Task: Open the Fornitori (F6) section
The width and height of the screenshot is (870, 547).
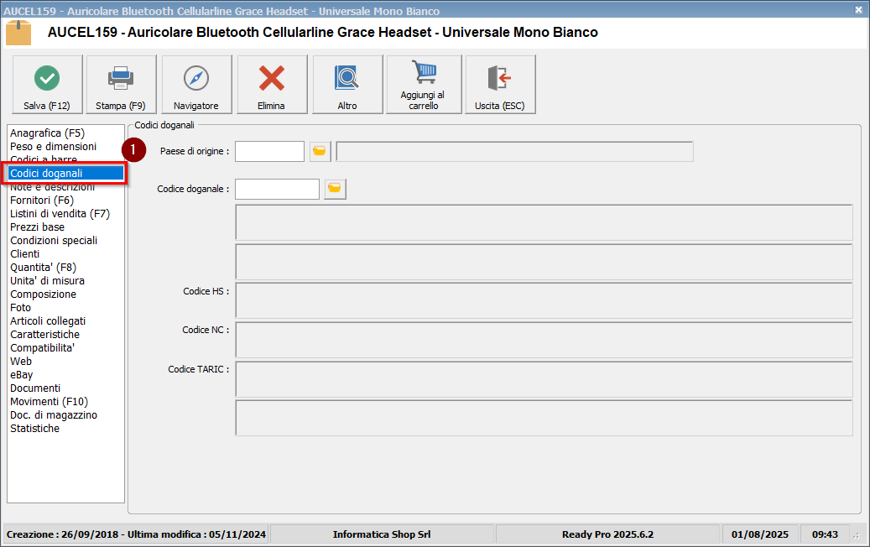Action: [42, 201]
